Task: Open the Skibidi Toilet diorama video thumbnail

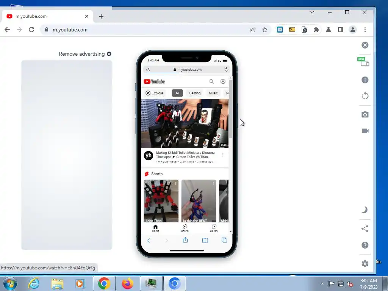Action: [x=185, y=124]
